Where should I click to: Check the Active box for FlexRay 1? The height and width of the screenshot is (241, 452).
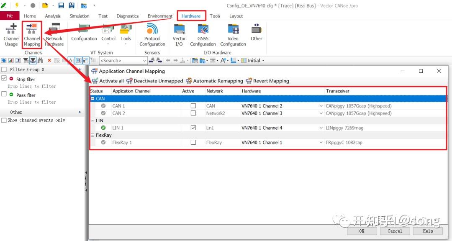coord(193,142)
